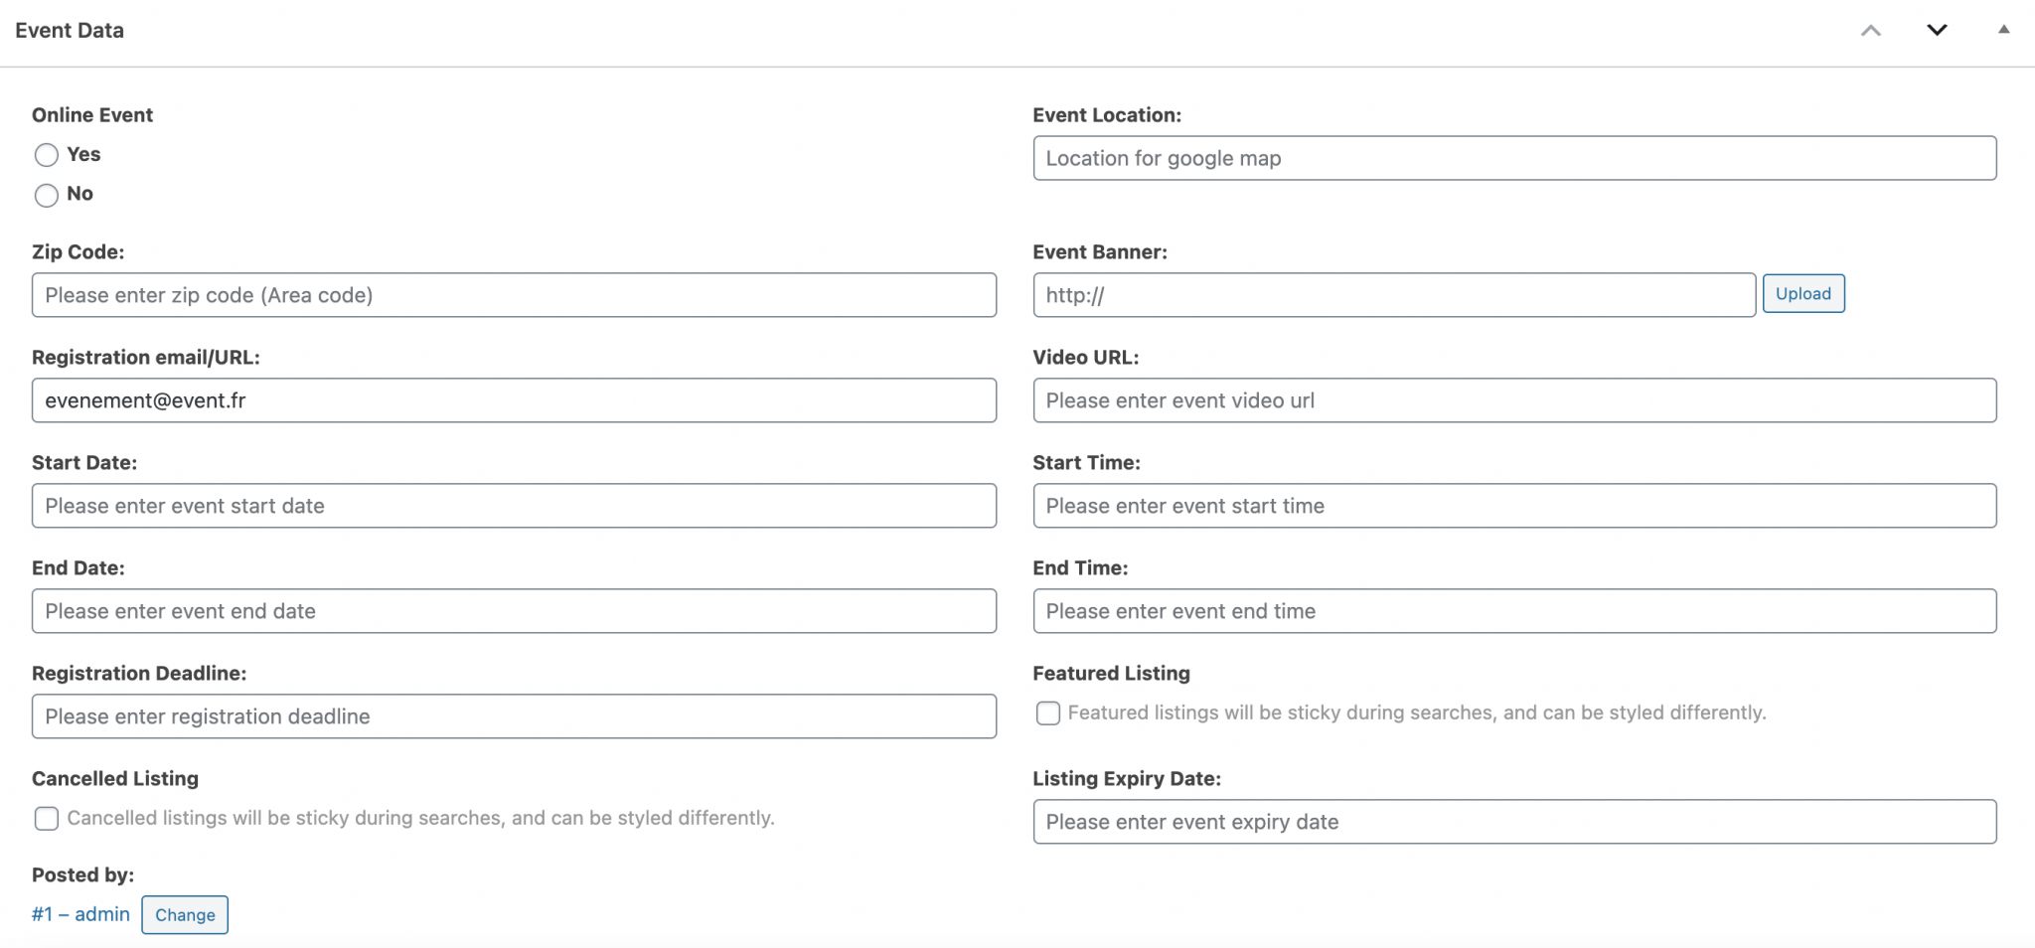Screen dimensions: 2035x948
Task: Select Yes for Online Event
Action: click(47, 155)
